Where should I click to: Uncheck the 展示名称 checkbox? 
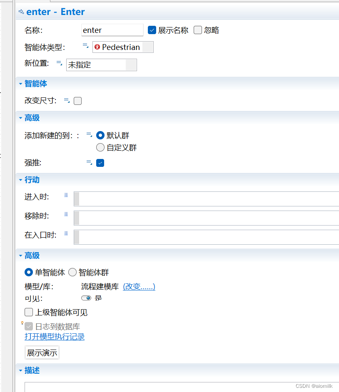[152, 30]
